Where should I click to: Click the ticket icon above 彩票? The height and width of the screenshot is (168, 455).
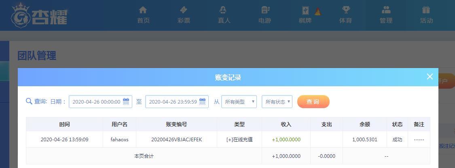pos(184,10)
